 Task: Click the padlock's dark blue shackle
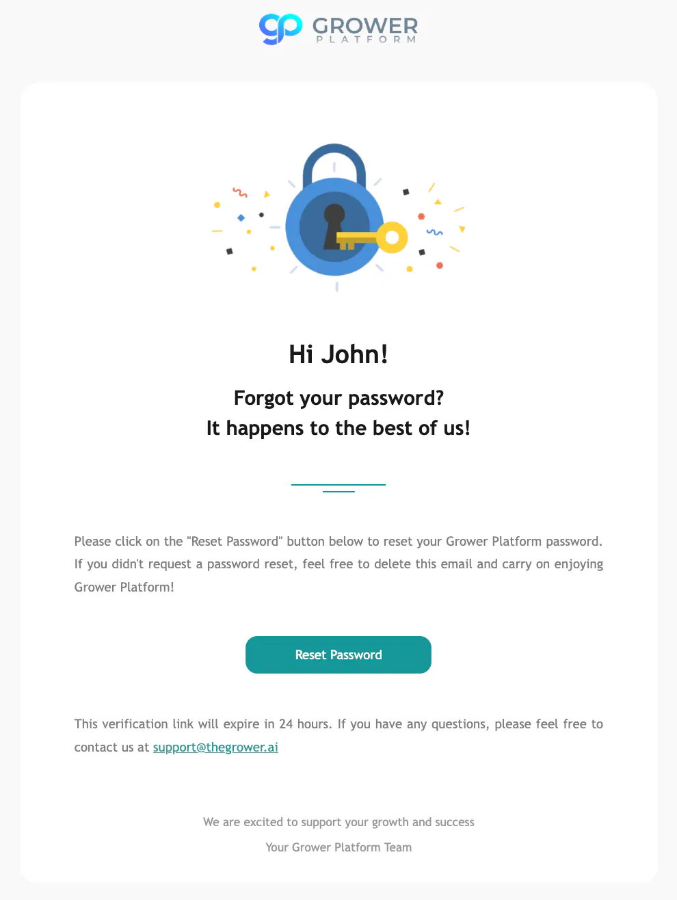pyautogui.click(x=334, y=164)
